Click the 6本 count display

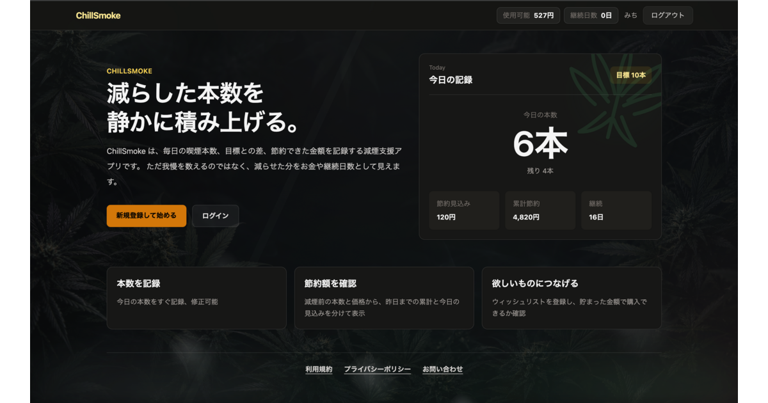click(x=540, y=144)
